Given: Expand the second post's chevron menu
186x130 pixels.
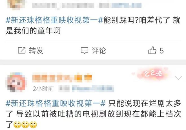Looking at the screenshot, I should 178,78.
